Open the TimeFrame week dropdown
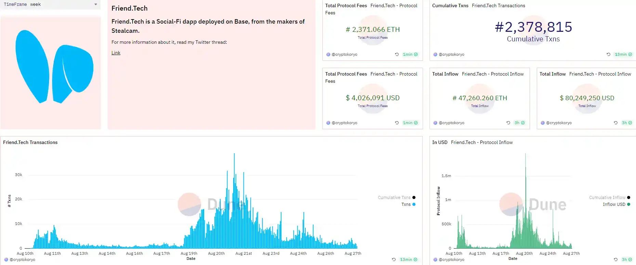 (51, 4)
